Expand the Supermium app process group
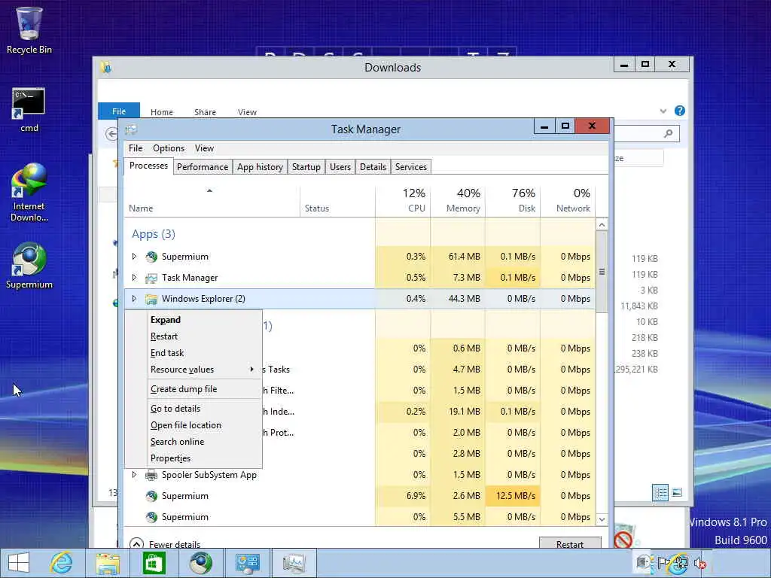This screenshot has width=771, height=578. point(134,257)
